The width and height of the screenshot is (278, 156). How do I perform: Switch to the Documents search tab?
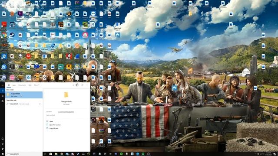click(x=22, y=85)
